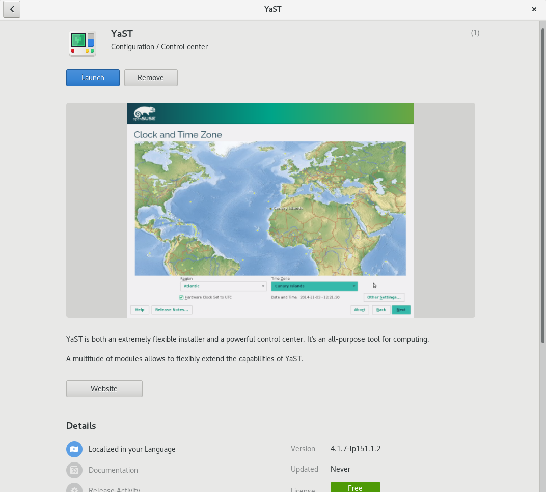Click the Documentation badge icon

(x=74, y=470)
